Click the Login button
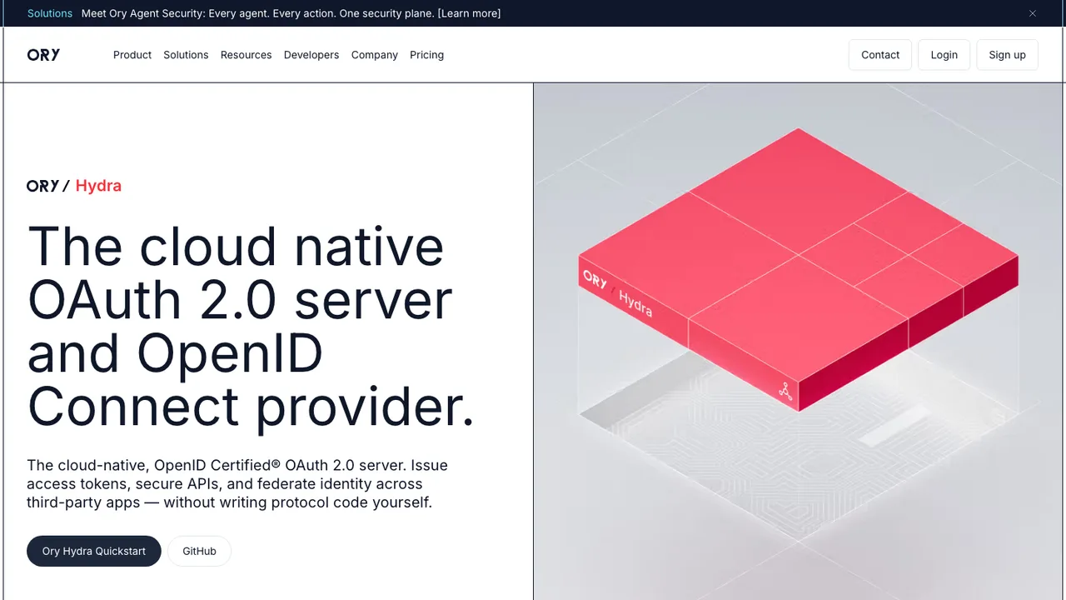Screen dimensions: 1066x600 coord(944,55)
